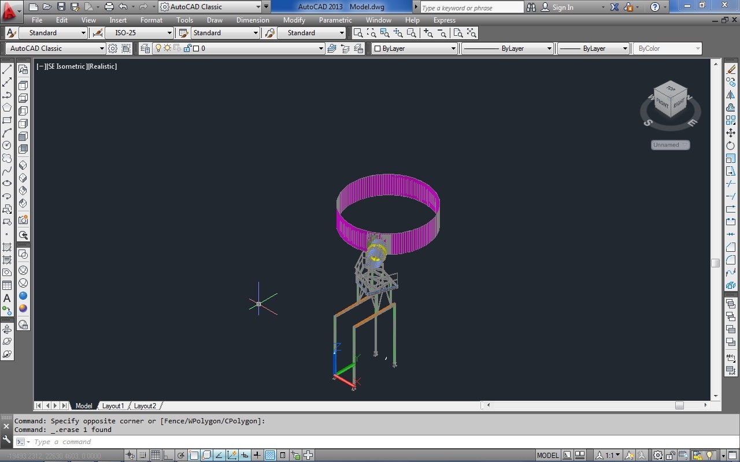The width and height of the screenshot is (740, 462).
Task: Toggle Snap Mode in status bar
Action: pyautogui.click(x=143, y=456)
